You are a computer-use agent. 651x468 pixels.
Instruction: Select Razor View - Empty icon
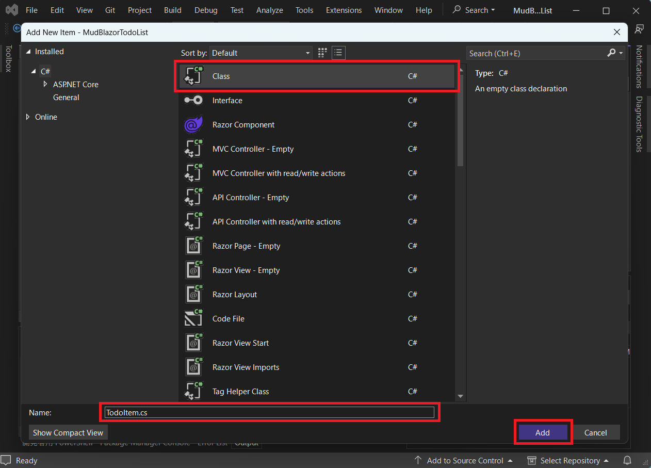193,270
